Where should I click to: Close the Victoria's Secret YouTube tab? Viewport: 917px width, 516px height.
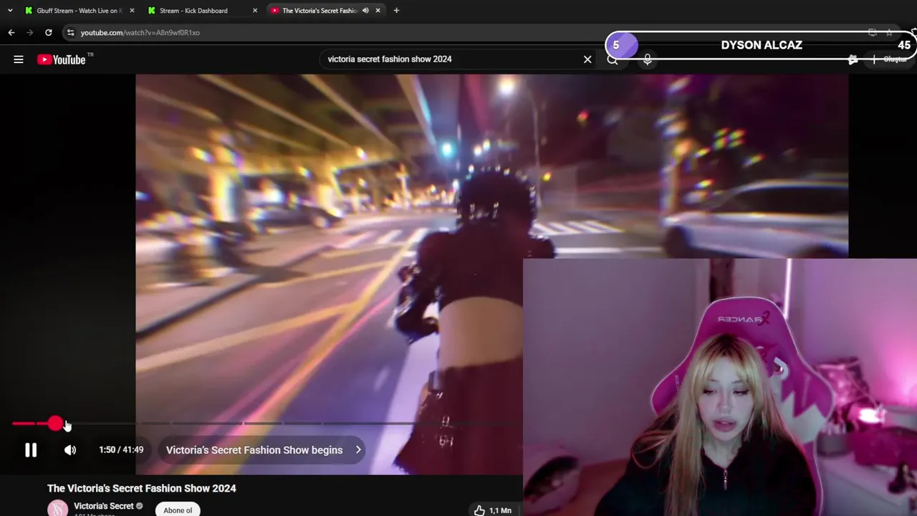pos(378,11)
